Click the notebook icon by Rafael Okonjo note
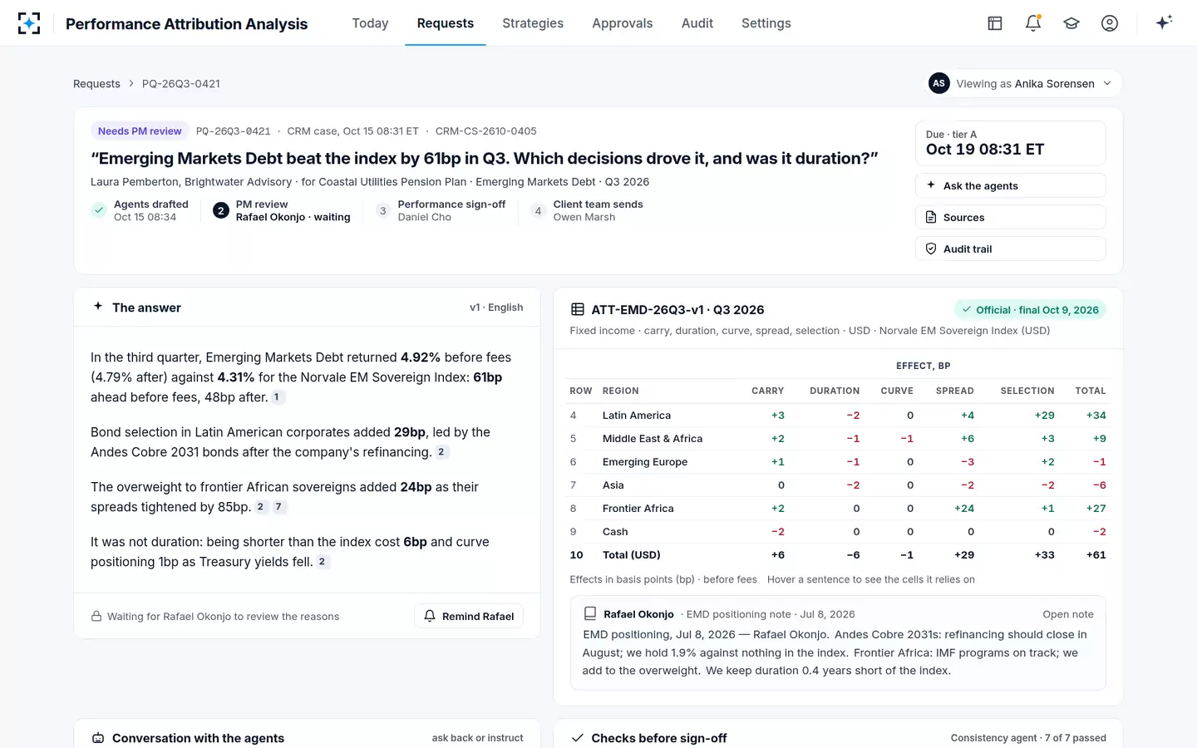Viewport: 1197px width, 748px height. pos(590,614)
